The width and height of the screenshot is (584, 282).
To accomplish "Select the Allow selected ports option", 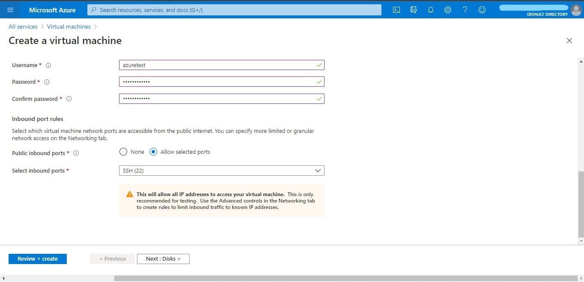I will point(153,152).
